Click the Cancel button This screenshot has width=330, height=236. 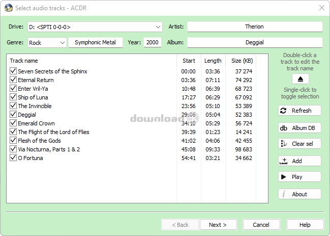(261, 225)
